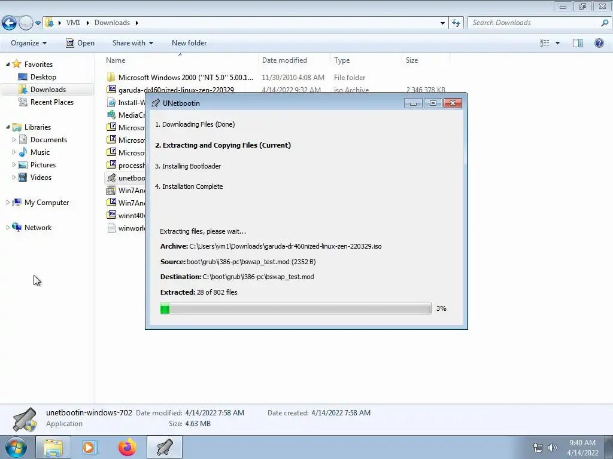Sort files by Name column header

coord(116,60)
